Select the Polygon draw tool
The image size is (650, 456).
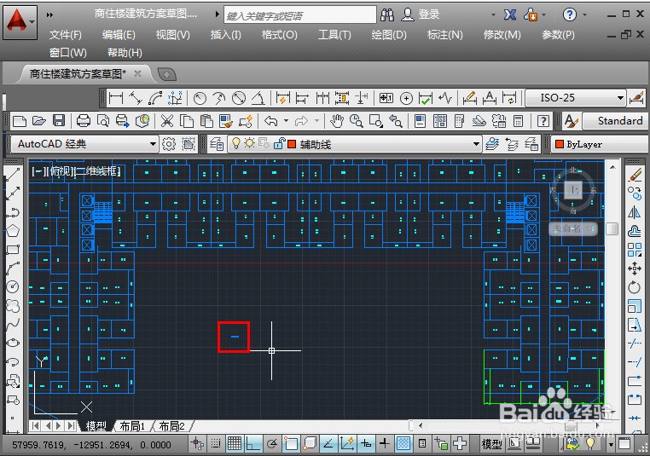[x=13, y=230]
